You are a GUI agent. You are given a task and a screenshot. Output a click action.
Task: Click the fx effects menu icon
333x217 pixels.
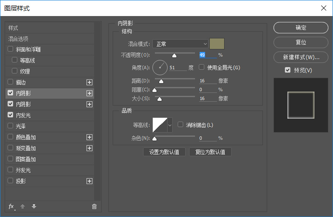tap(11, 206)
